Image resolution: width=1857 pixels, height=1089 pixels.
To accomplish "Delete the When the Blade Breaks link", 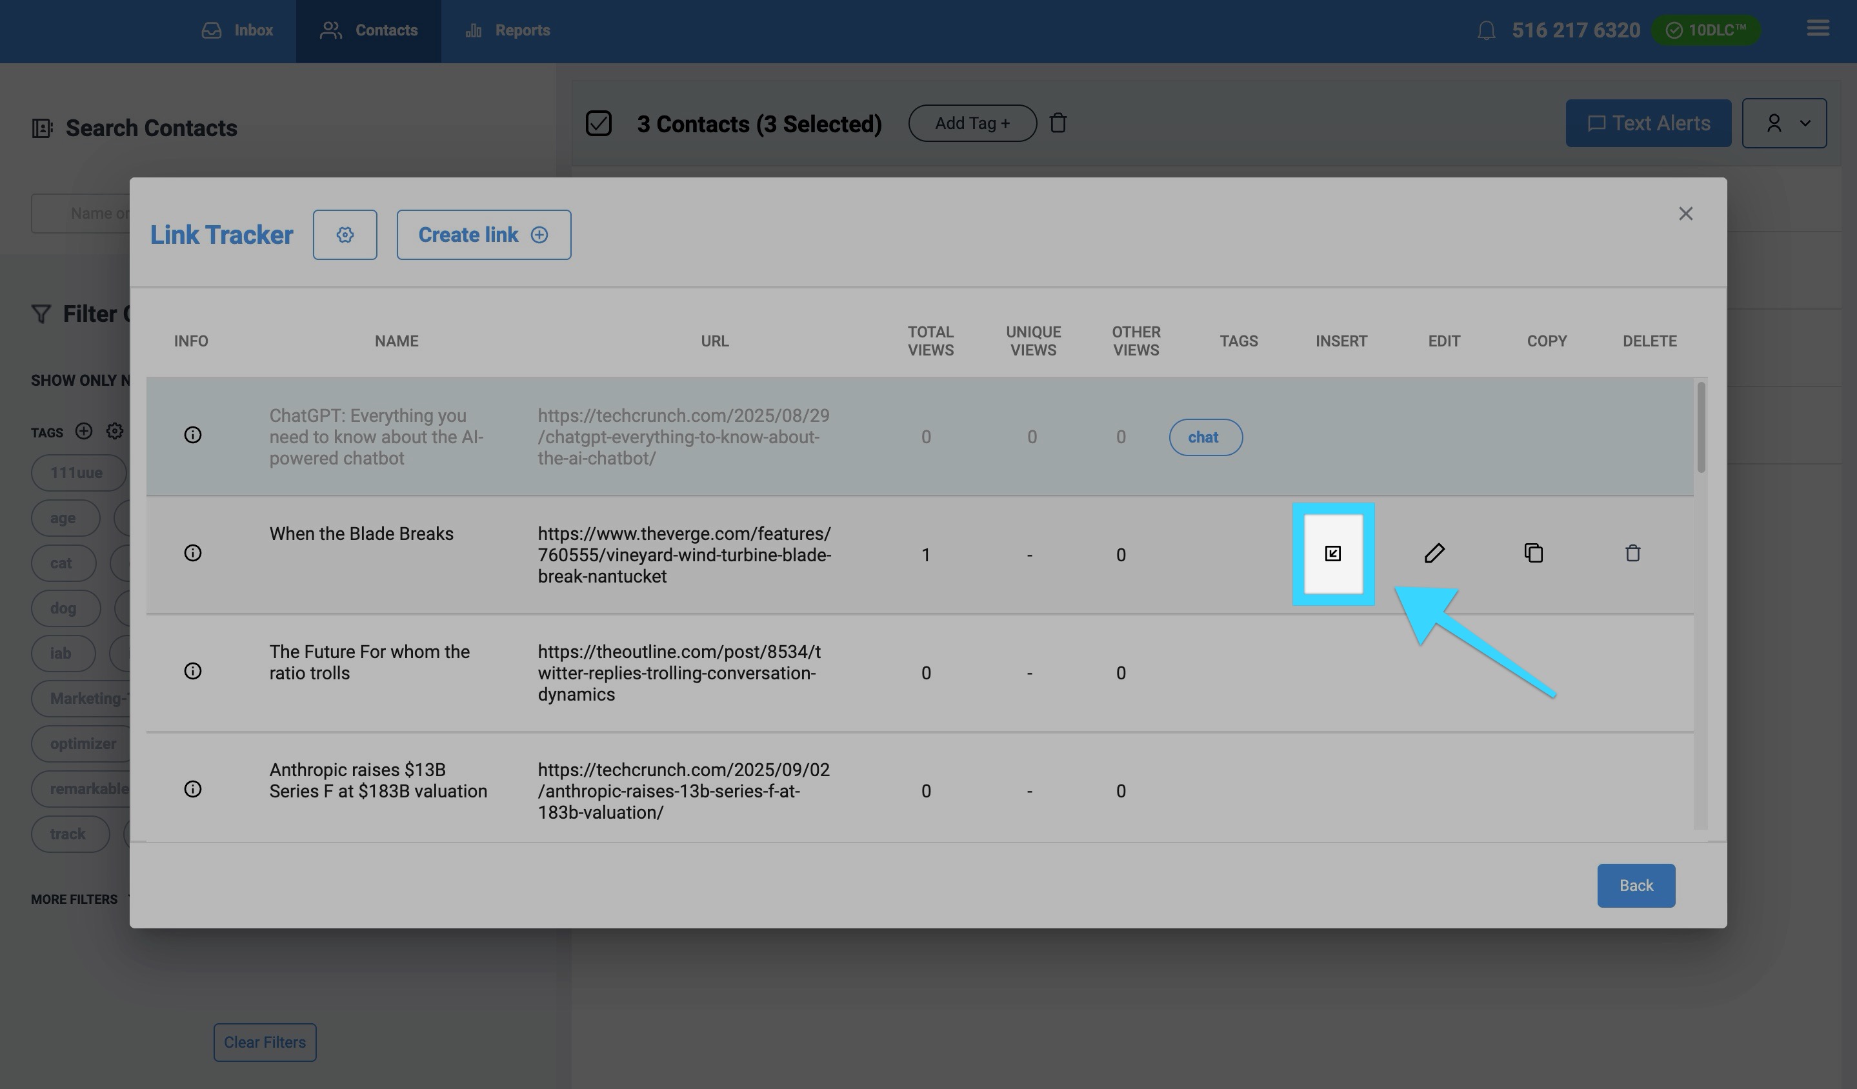I will [1633, 553].
